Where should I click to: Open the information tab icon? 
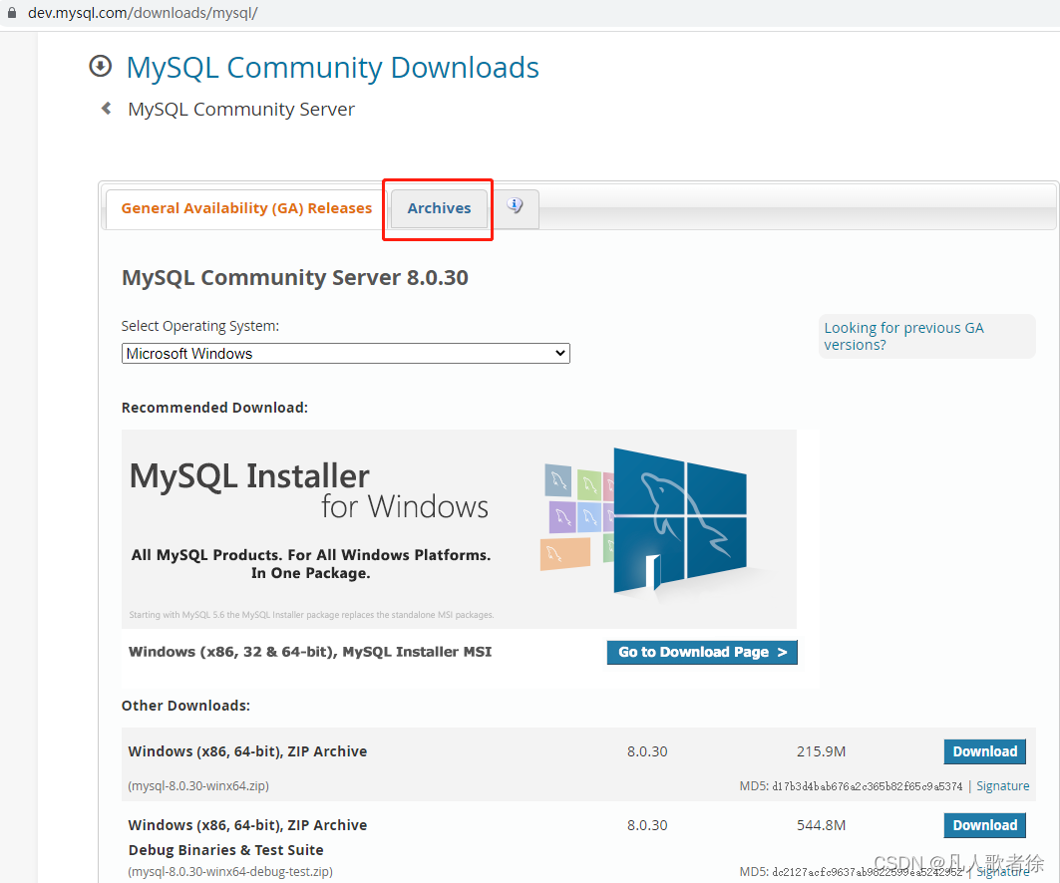point(516,206)
